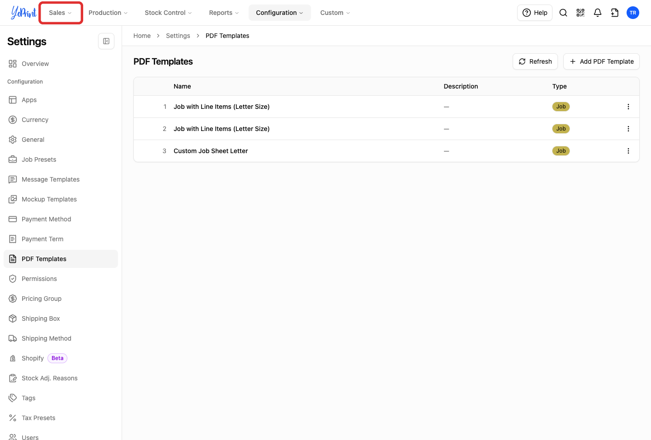This screenshot has width=651, height=440.
Task: Open Message Templates settings
Action: (x=61, y=179)
